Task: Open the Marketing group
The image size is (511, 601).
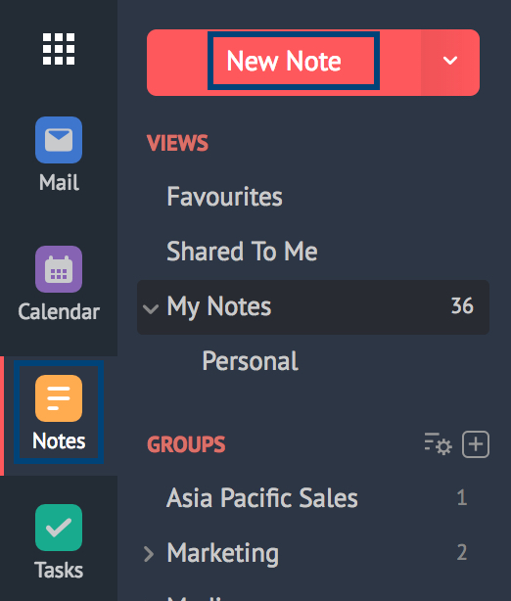Action: pyautogui.click(x=223, y=553)
